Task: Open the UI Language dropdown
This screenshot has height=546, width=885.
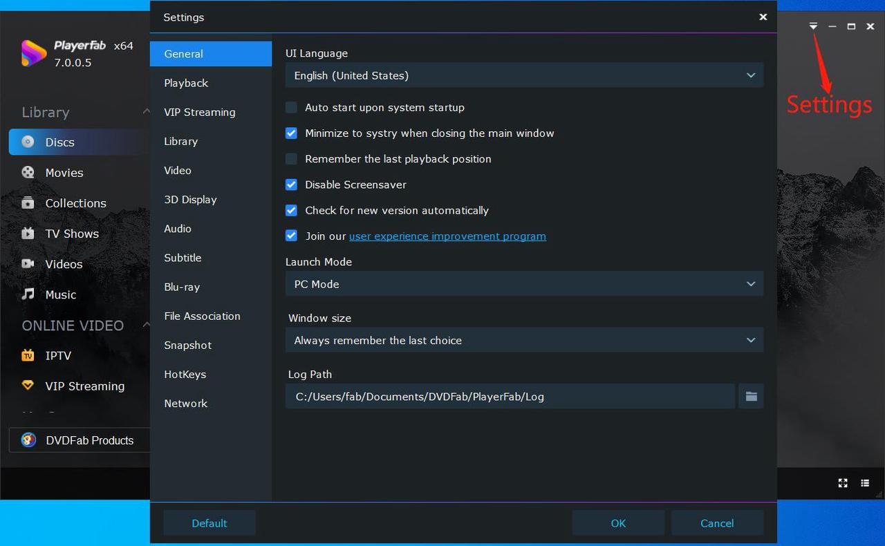Action: click(524, 75)
